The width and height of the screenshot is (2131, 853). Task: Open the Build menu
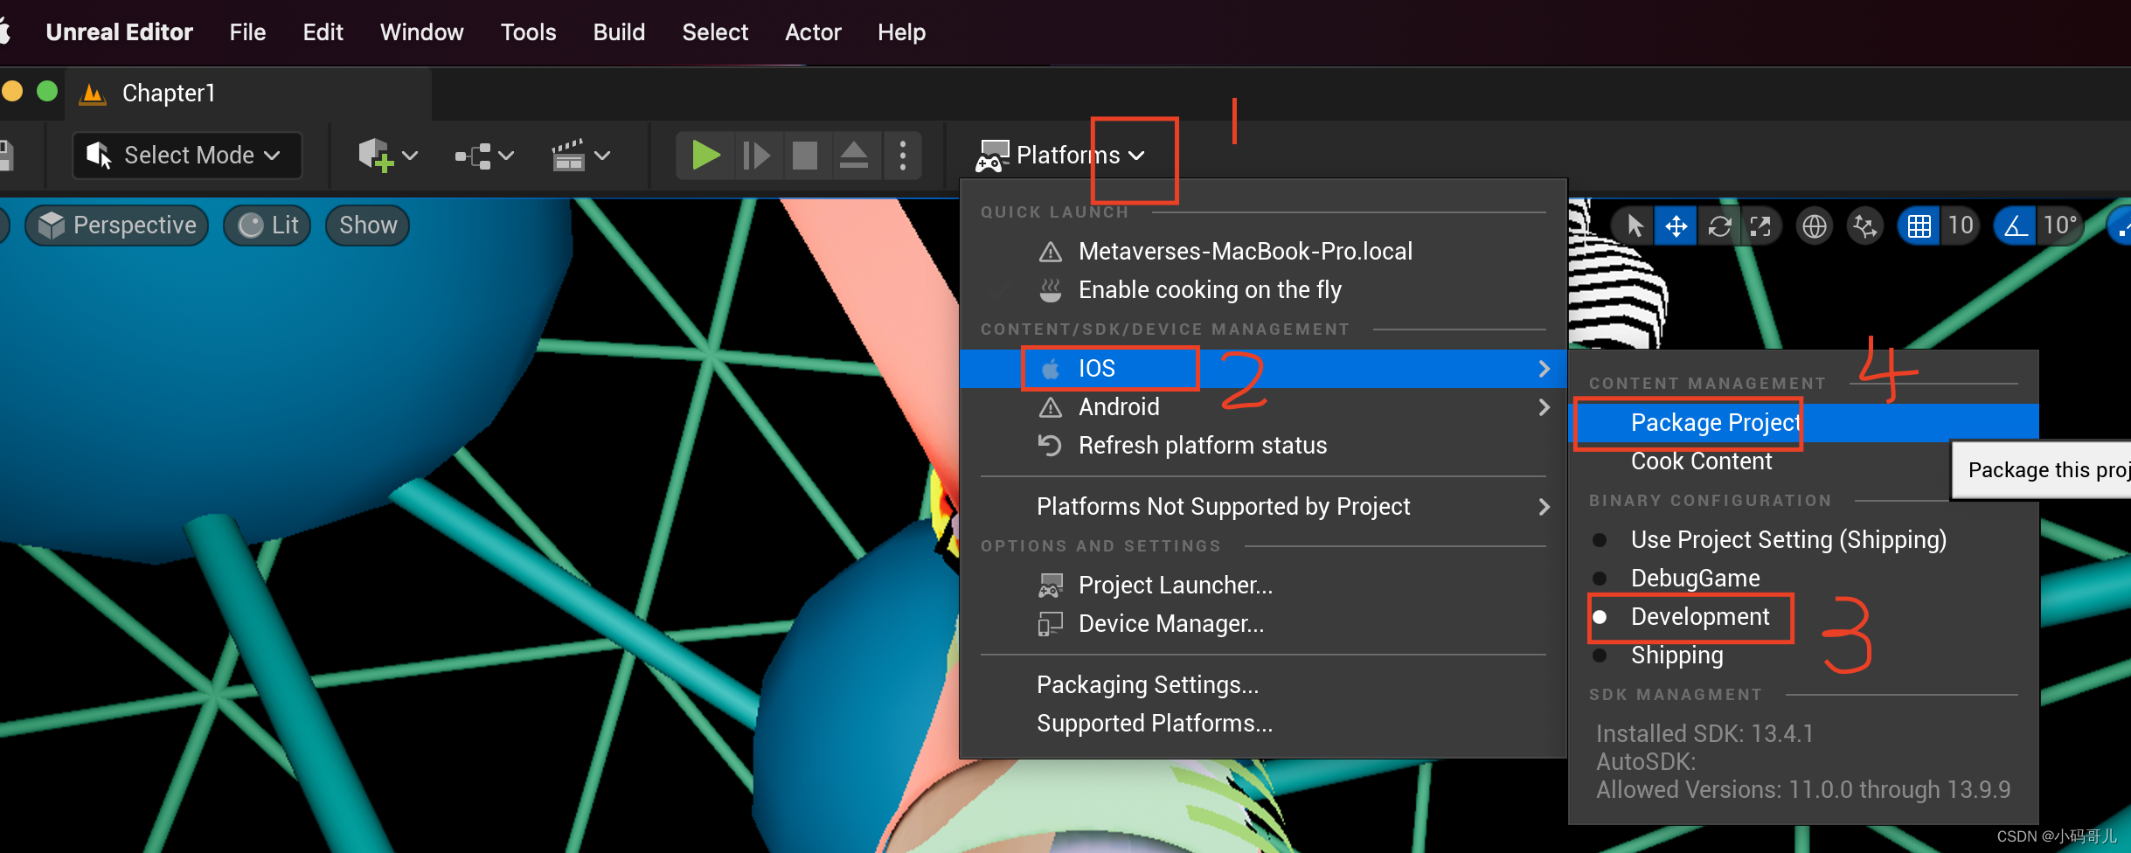coord(619,32)
